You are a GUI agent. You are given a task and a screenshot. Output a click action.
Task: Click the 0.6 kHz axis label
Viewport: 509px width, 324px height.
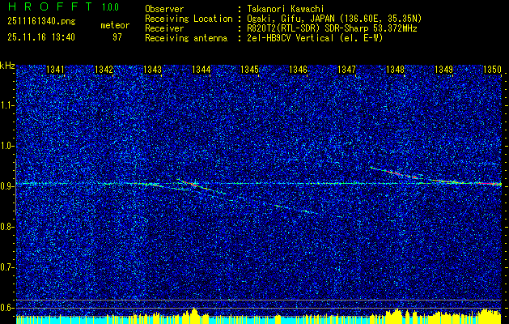7,308
